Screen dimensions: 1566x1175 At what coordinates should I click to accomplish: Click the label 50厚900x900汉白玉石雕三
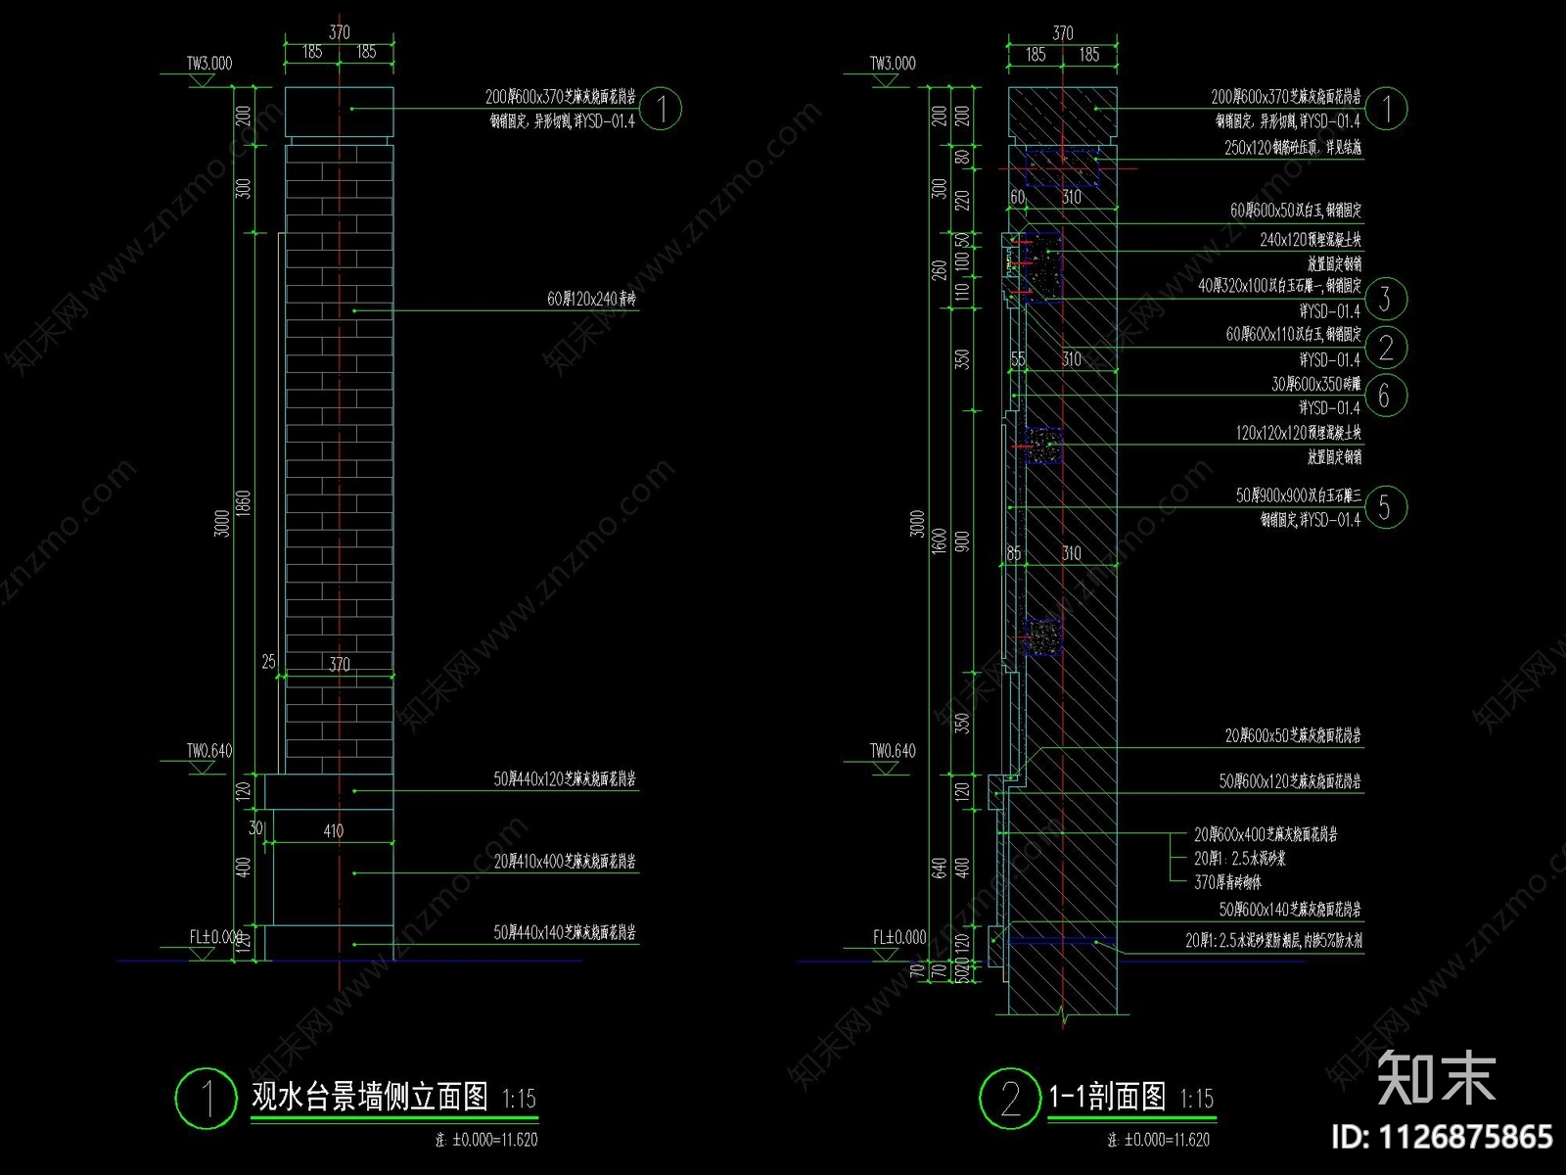[1298, 495]
